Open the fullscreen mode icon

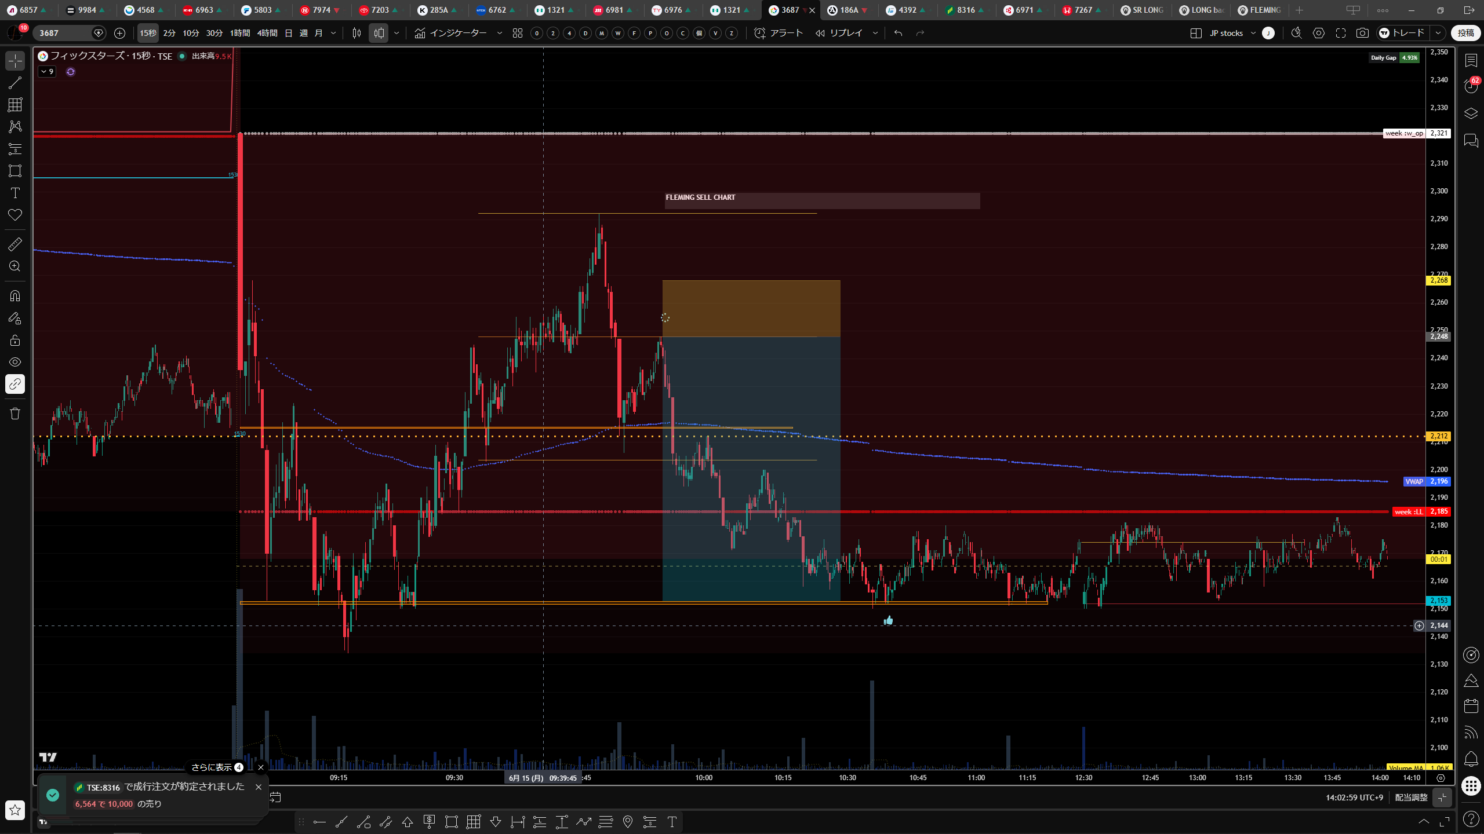point(1341,33)
